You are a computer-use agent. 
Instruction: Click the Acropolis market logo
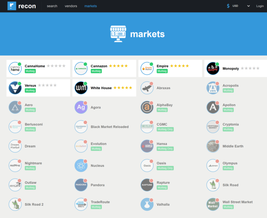tap(213, 88)
